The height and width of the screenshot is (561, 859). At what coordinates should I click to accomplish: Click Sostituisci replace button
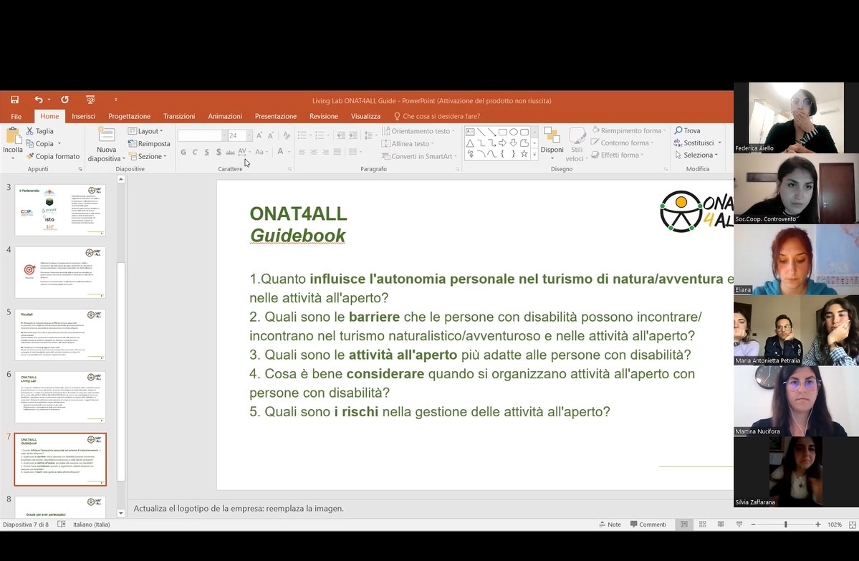697,143
